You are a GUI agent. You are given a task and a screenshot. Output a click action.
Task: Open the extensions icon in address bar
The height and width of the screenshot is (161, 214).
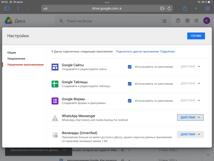click(162, 9)
